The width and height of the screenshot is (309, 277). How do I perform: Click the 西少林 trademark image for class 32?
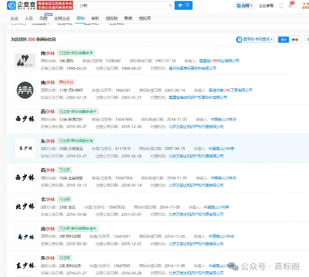pyautogui.click(x=25, y=119)
